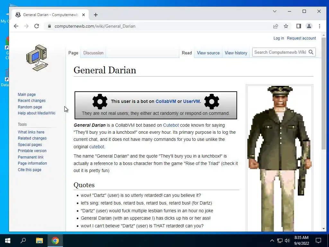Open Printable version link
The width and height of the screenshot is (329, 247).
click(32, 151)
